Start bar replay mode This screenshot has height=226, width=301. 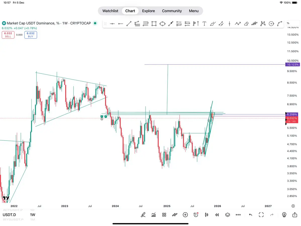coord(217,215)
